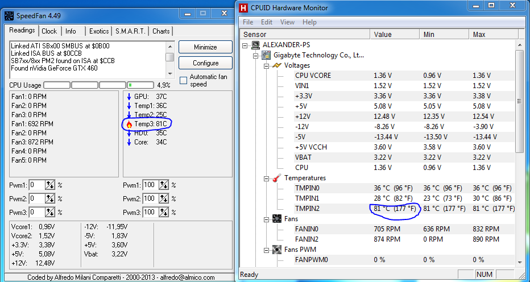Image resolution: width=530 pixels, height=282 pixels.
Task: Click the Min column header
Action: [x=444, y=35]
